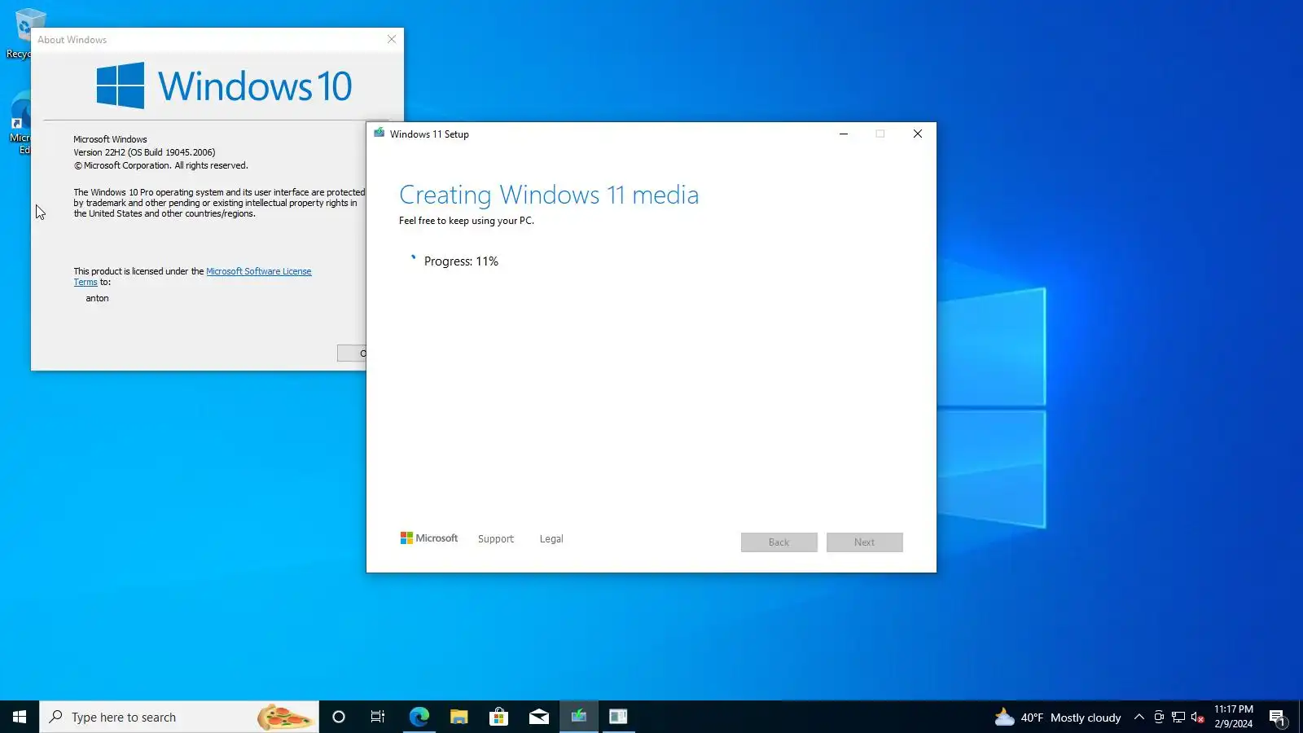This screenshot has height=733, width=1303.
Task: Click the Meet Now tray icon
Action: pyautogui.click(x=1159, y=717)
